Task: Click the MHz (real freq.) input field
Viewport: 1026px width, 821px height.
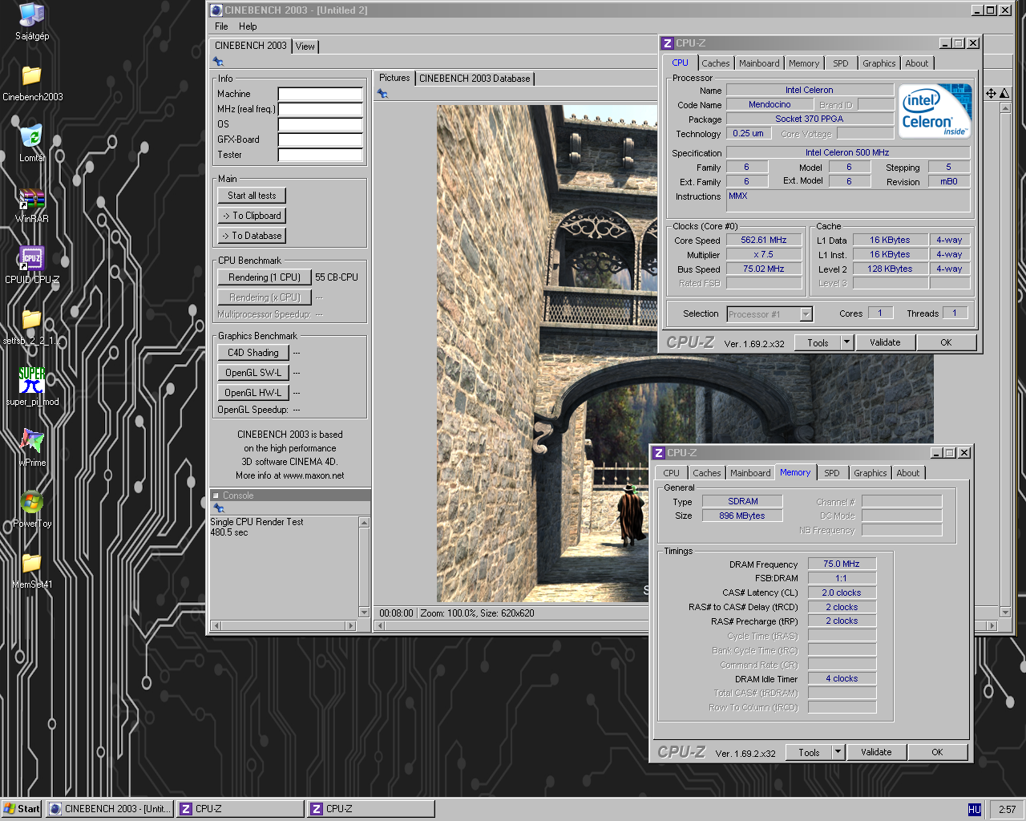Action: pyautogui.click(x=320, y=109)
